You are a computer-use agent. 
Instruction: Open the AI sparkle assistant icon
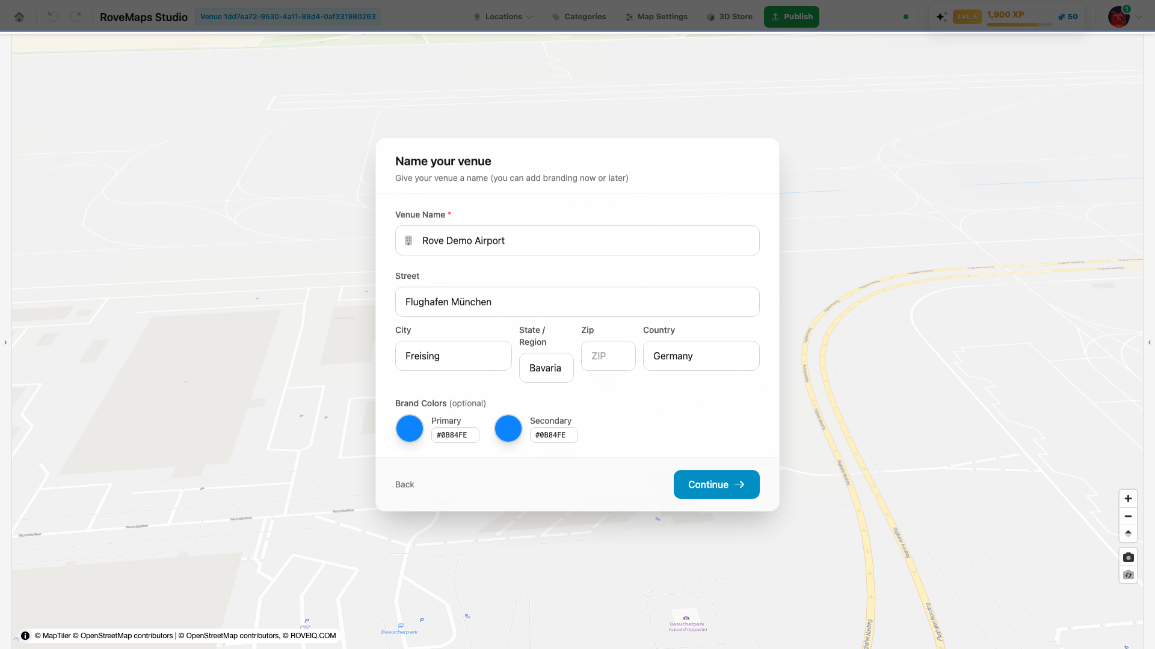pos(941,17)
